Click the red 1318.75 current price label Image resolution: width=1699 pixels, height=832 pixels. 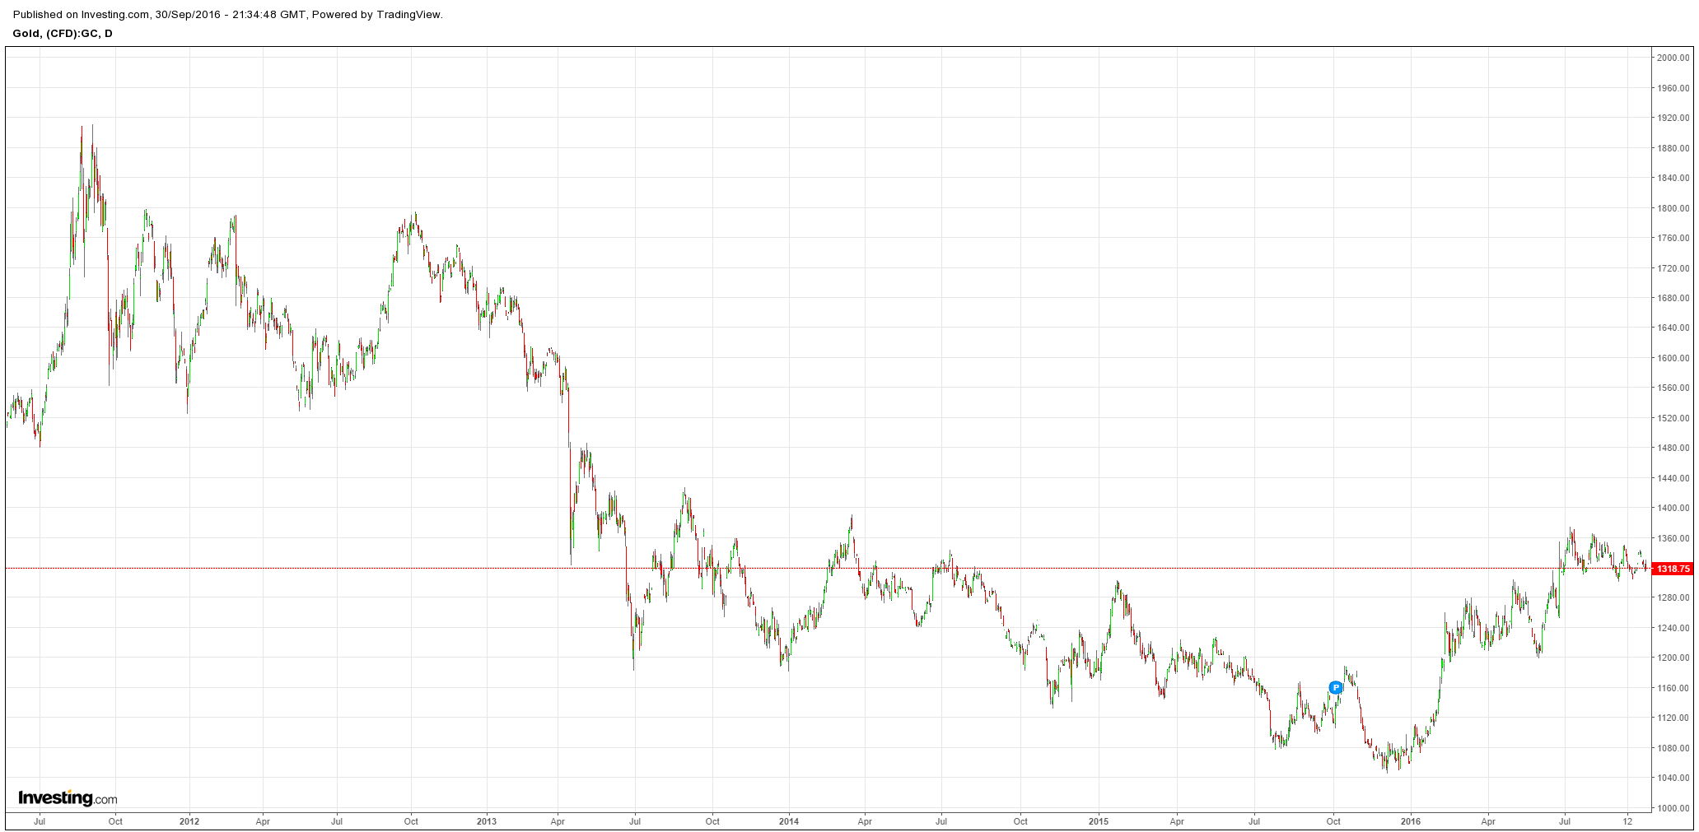[x=1673, y=569]
